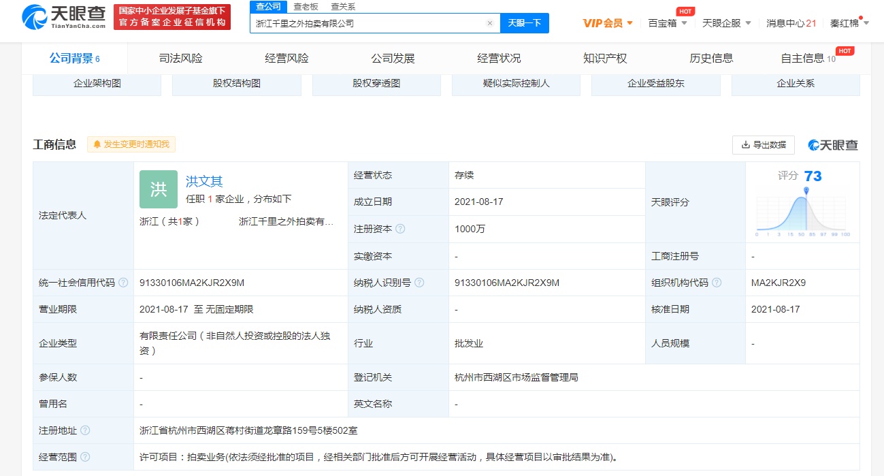Open the VIP会员 dropdown
This screenshot has height=476, width=884.
(x=608, y=23)
